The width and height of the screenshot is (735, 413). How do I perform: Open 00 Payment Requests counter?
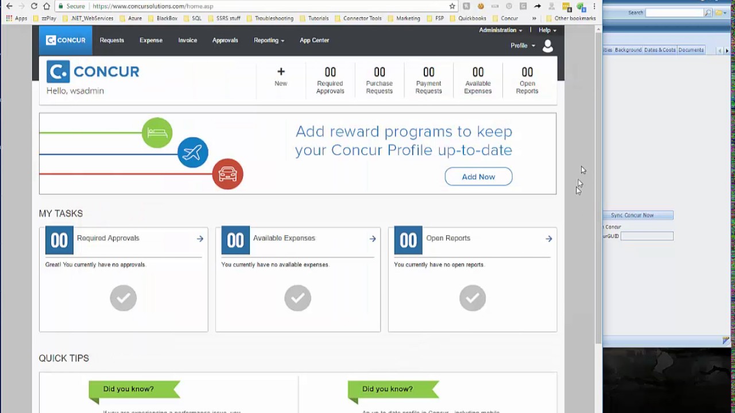(x=428, y=80)
